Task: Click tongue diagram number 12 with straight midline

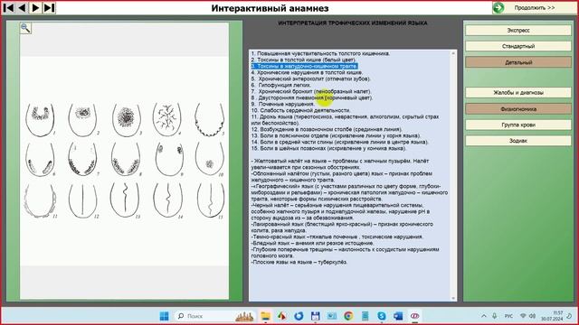Action: point(82,200)
